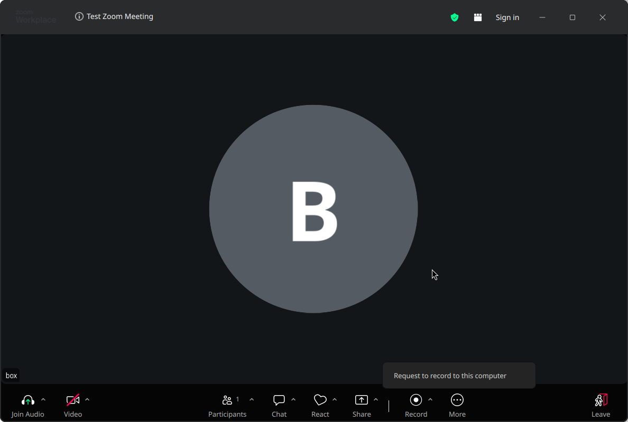Open the More options menu
Image resolution: width=628 pixels, height=422 pixels.
point(457,406)
